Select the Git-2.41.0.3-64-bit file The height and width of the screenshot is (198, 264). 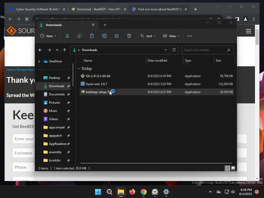157,76
